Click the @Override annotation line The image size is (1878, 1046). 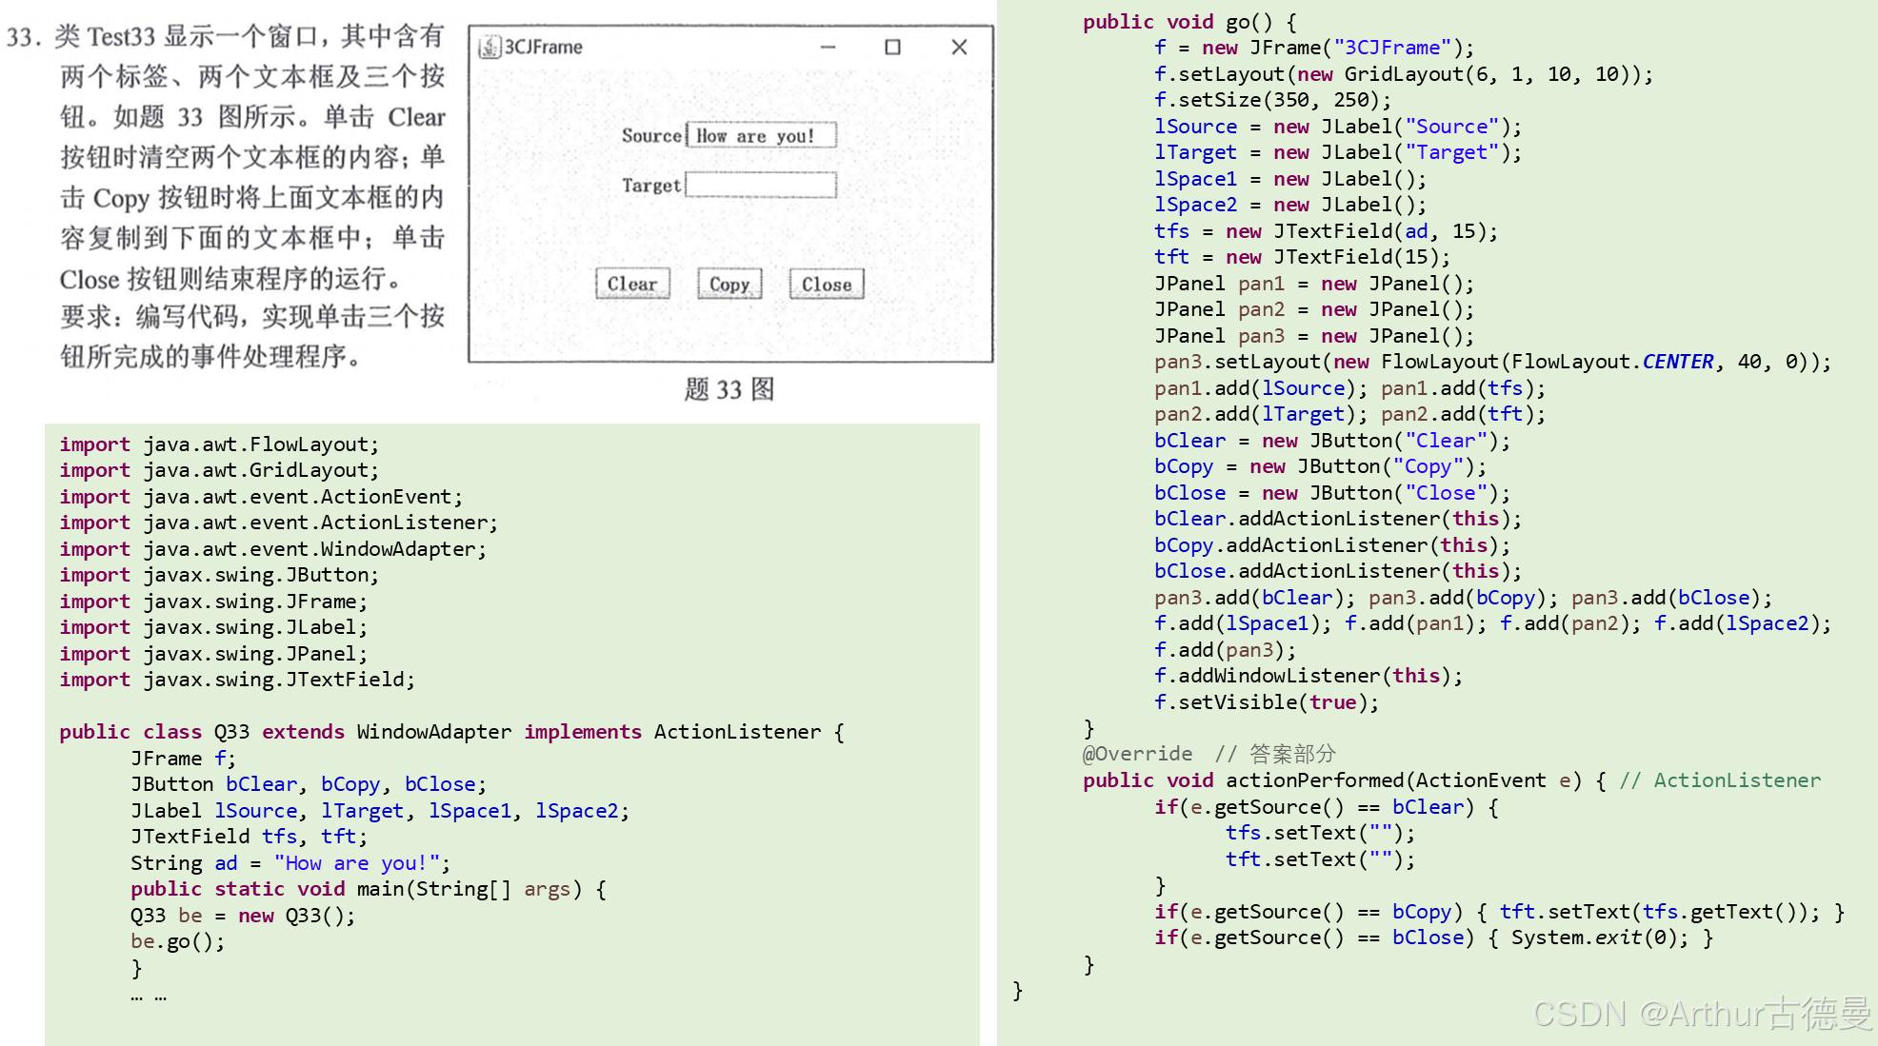[1137, 754]
